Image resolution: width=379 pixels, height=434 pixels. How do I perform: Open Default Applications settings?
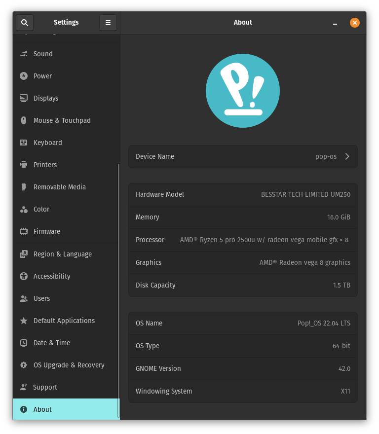coord(65,321)
